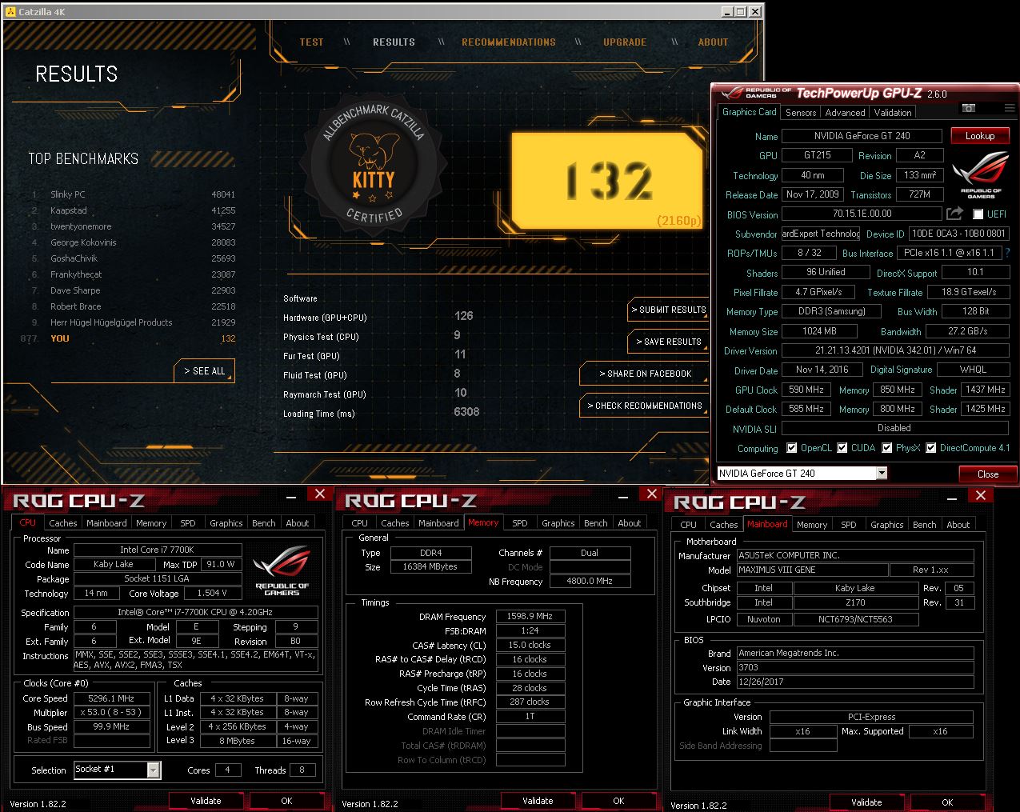Open the Caches tab in the CPU-Z window showing CPU info
Viewport: 1020px width, 812px height.
point(63,523)
